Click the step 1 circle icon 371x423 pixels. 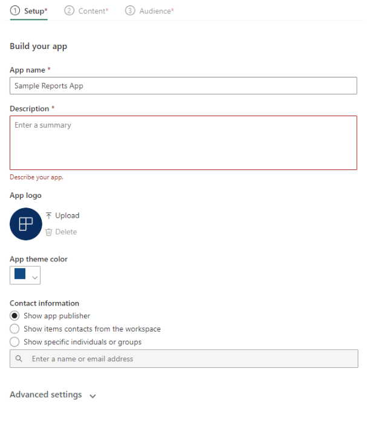click(15, 11)
